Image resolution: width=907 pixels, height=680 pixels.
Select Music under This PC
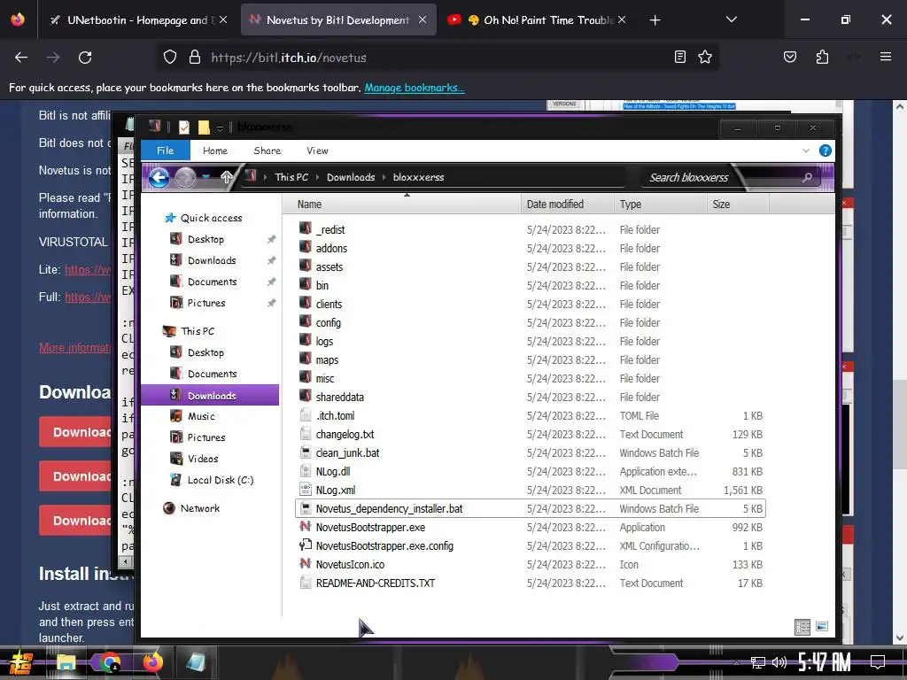pyautogui.click(x=201, y=416)
